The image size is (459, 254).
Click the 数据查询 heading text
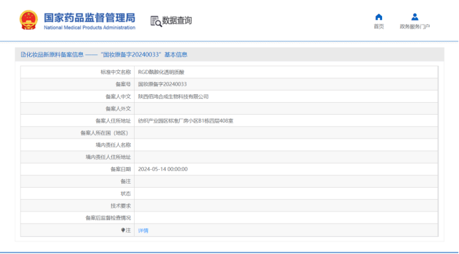[177, 21]
